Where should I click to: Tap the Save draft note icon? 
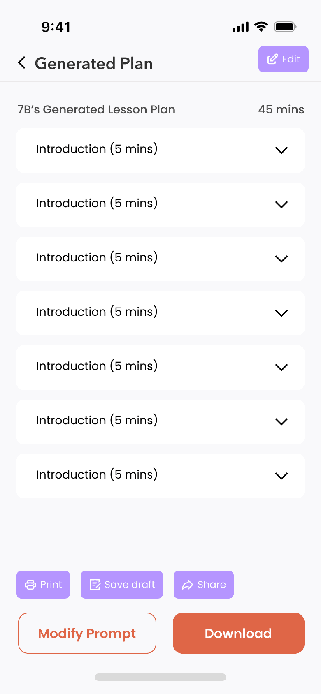coord(95,585)
